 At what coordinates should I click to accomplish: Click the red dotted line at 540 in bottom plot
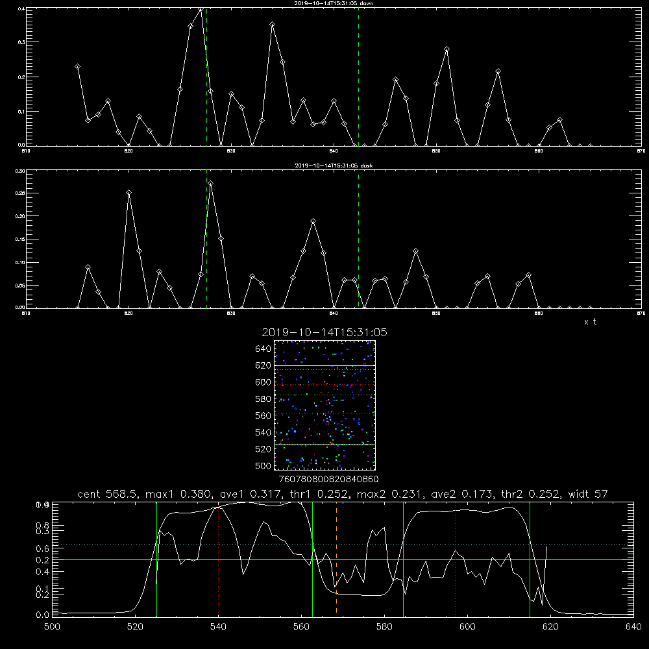(x=219, y=559)
